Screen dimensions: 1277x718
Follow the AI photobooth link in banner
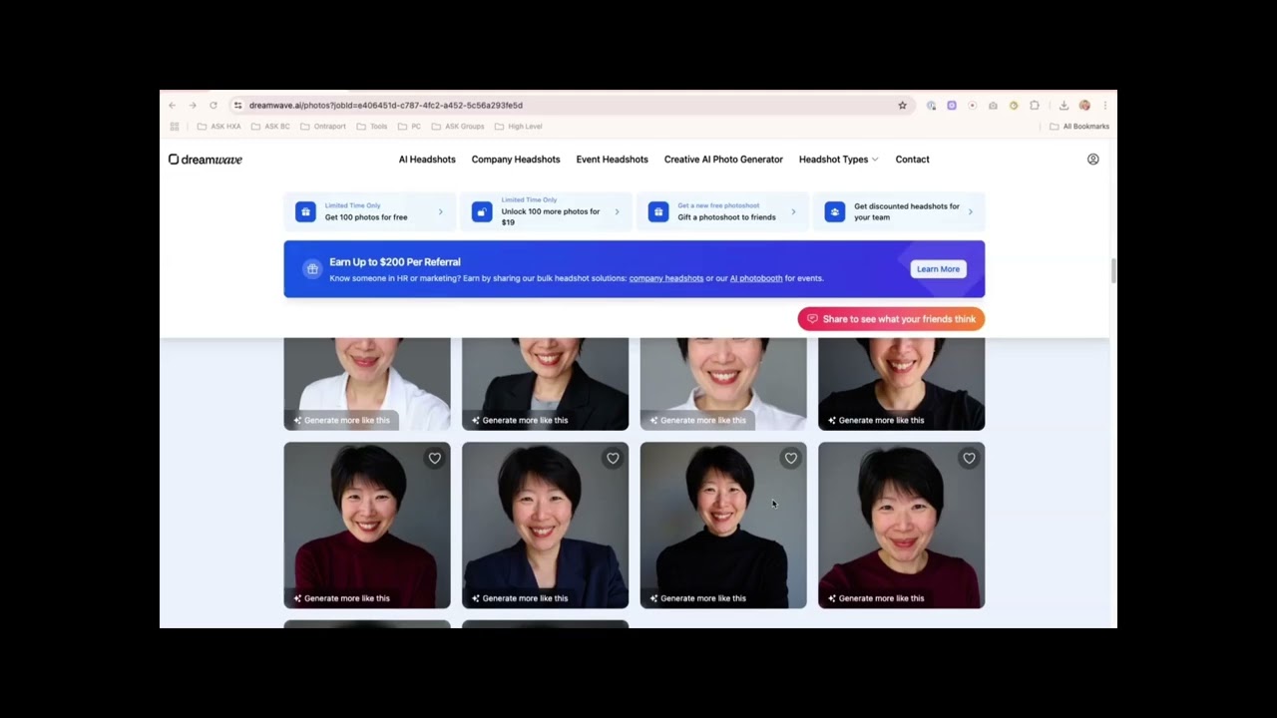point(756,278)
